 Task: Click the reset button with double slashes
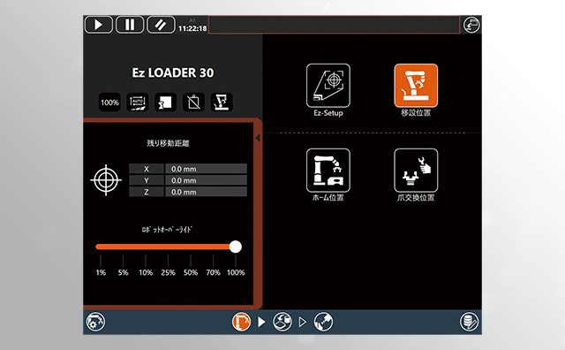coord(161,25)
